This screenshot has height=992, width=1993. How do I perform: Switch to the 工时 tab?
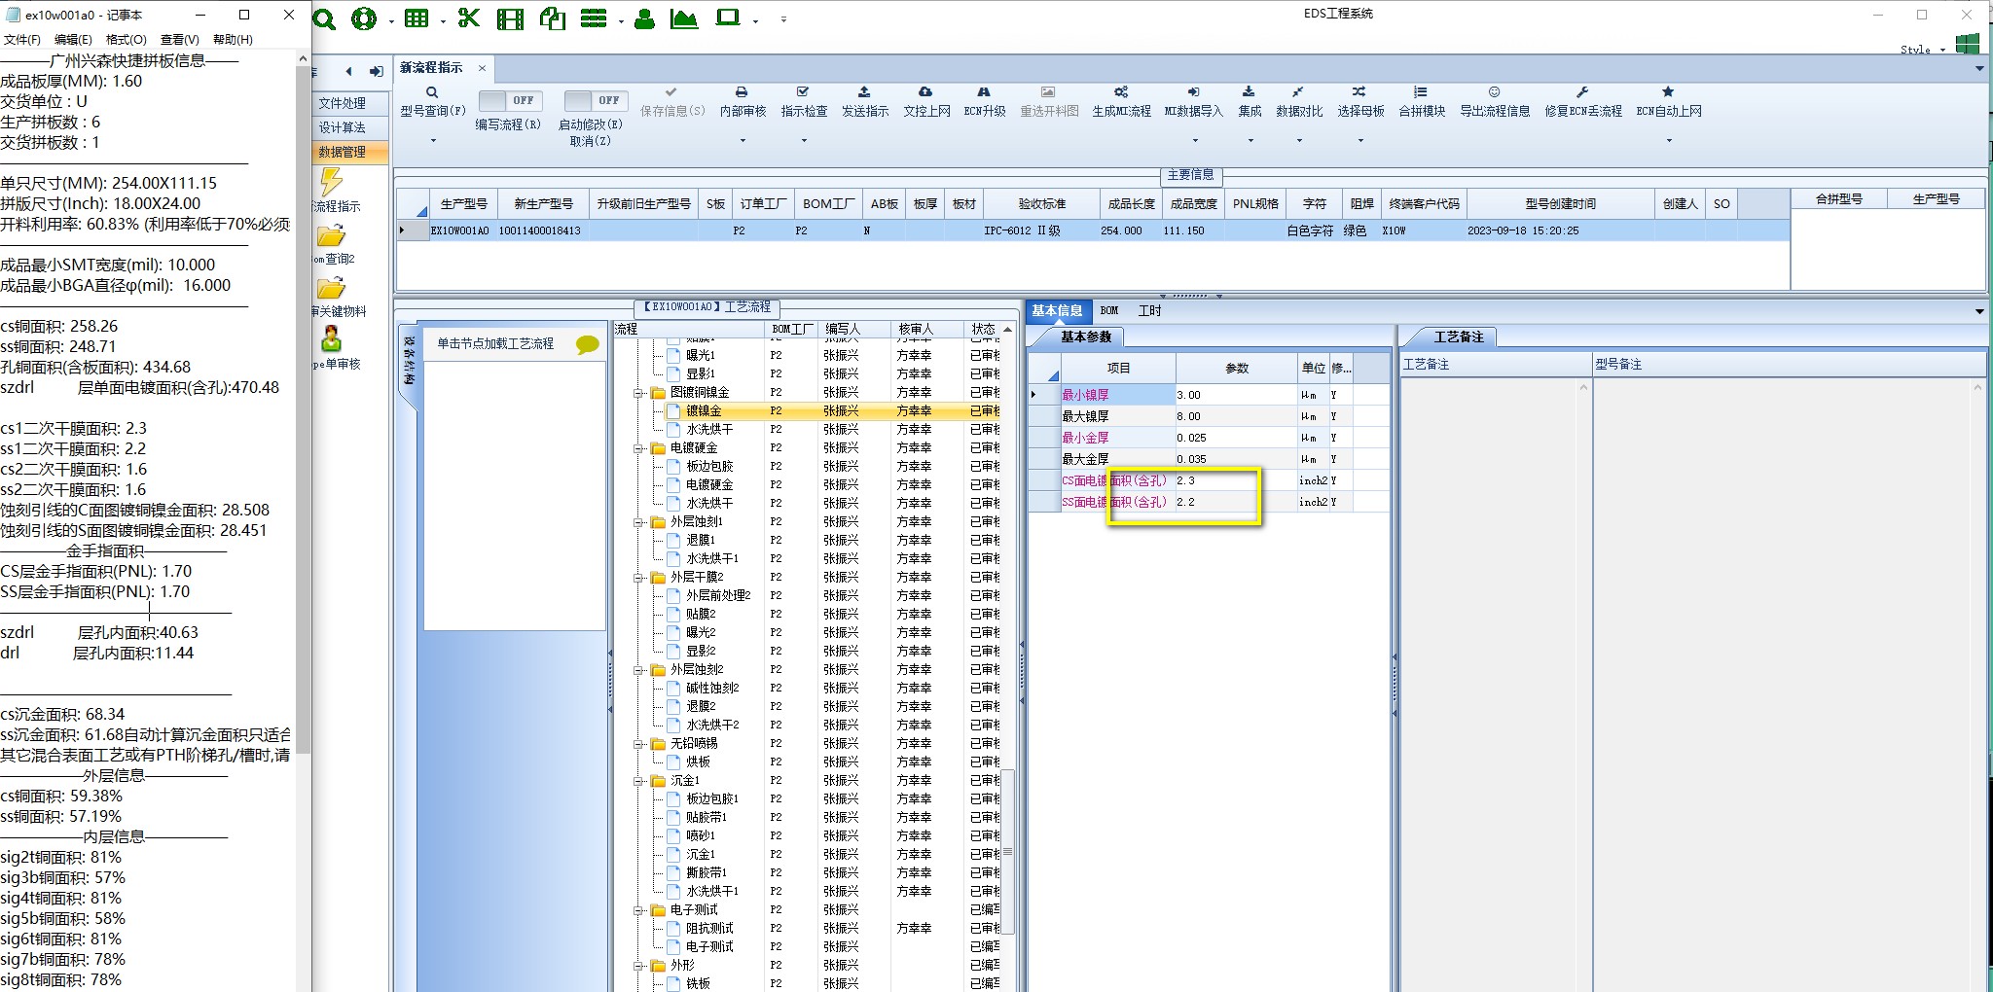click(1149, 311)
